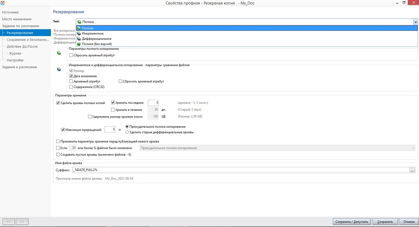Open the disabled 'Принудительное полное копирование' combo box
This screenshot has height=227, width=419.
point(277,148)
